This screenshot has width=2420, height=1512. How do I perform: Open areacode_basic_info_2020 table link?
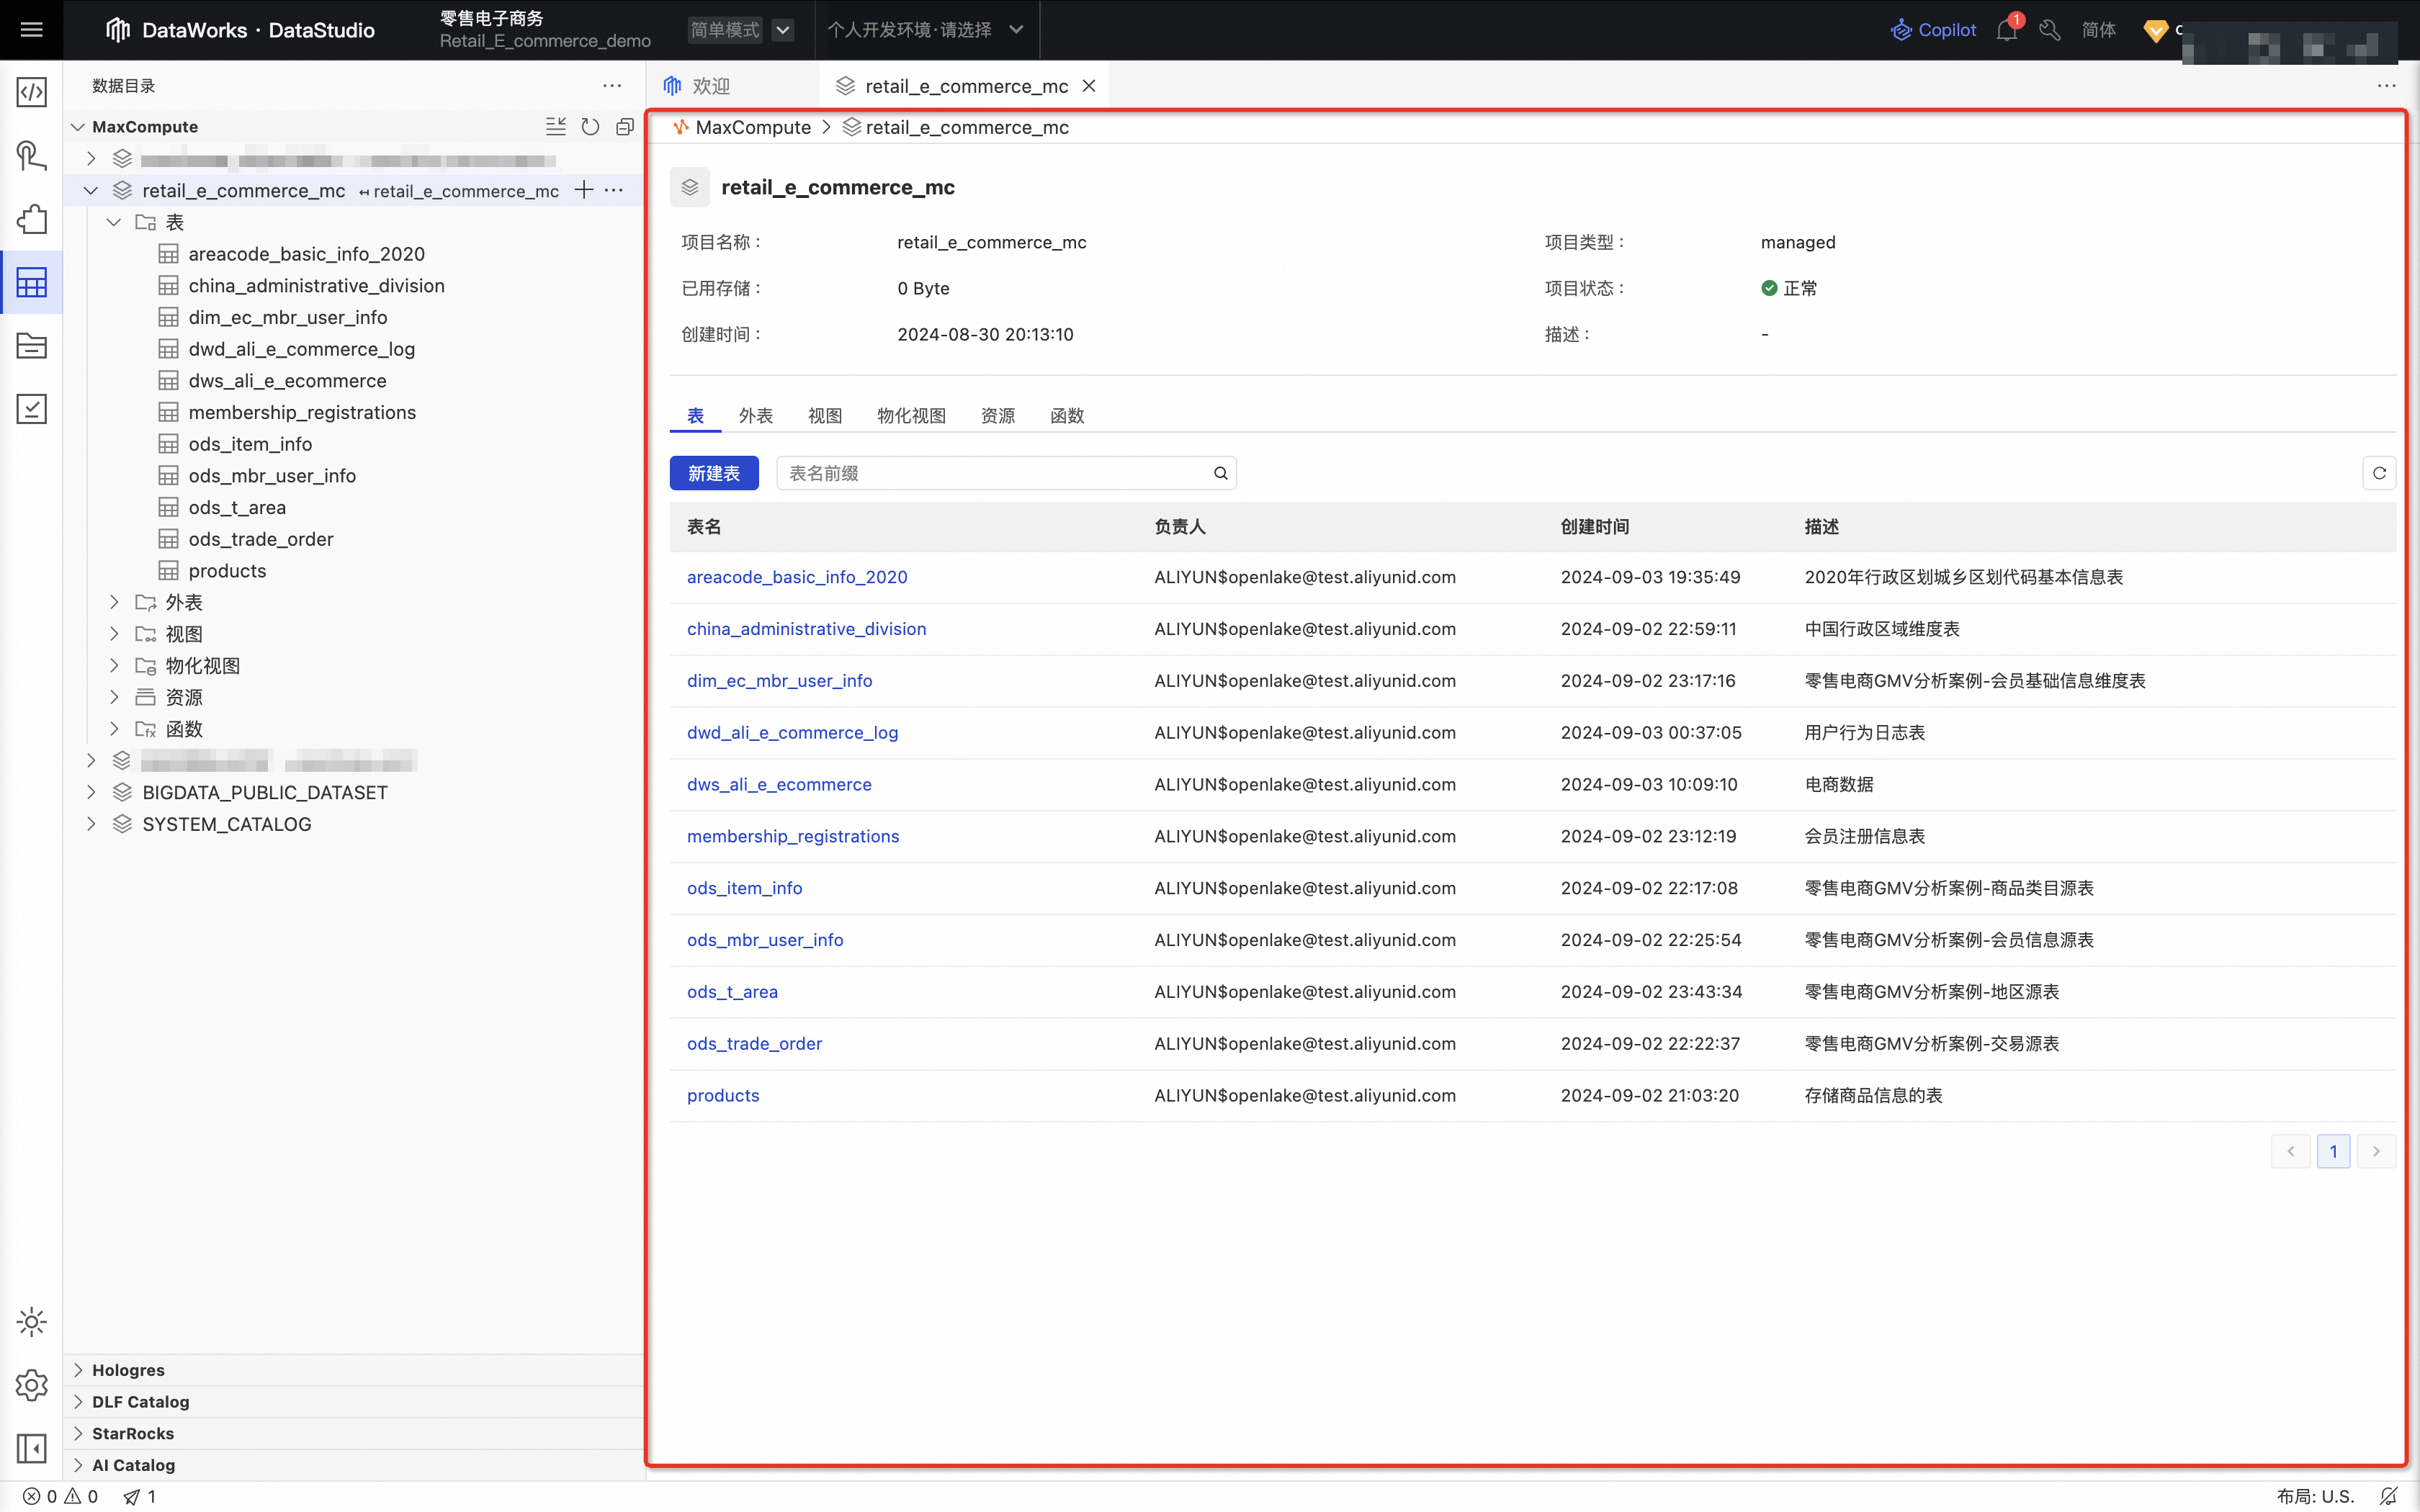797,577
